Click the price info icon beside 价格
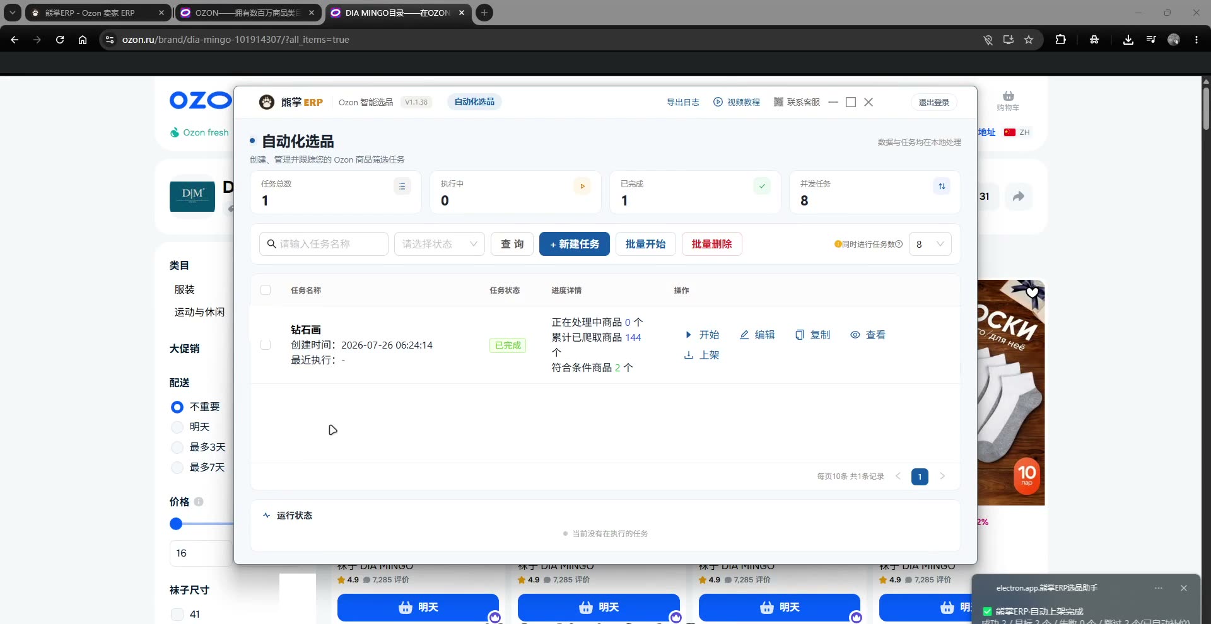This screenshot has height=624, width=1211. [x=199, y=502]
